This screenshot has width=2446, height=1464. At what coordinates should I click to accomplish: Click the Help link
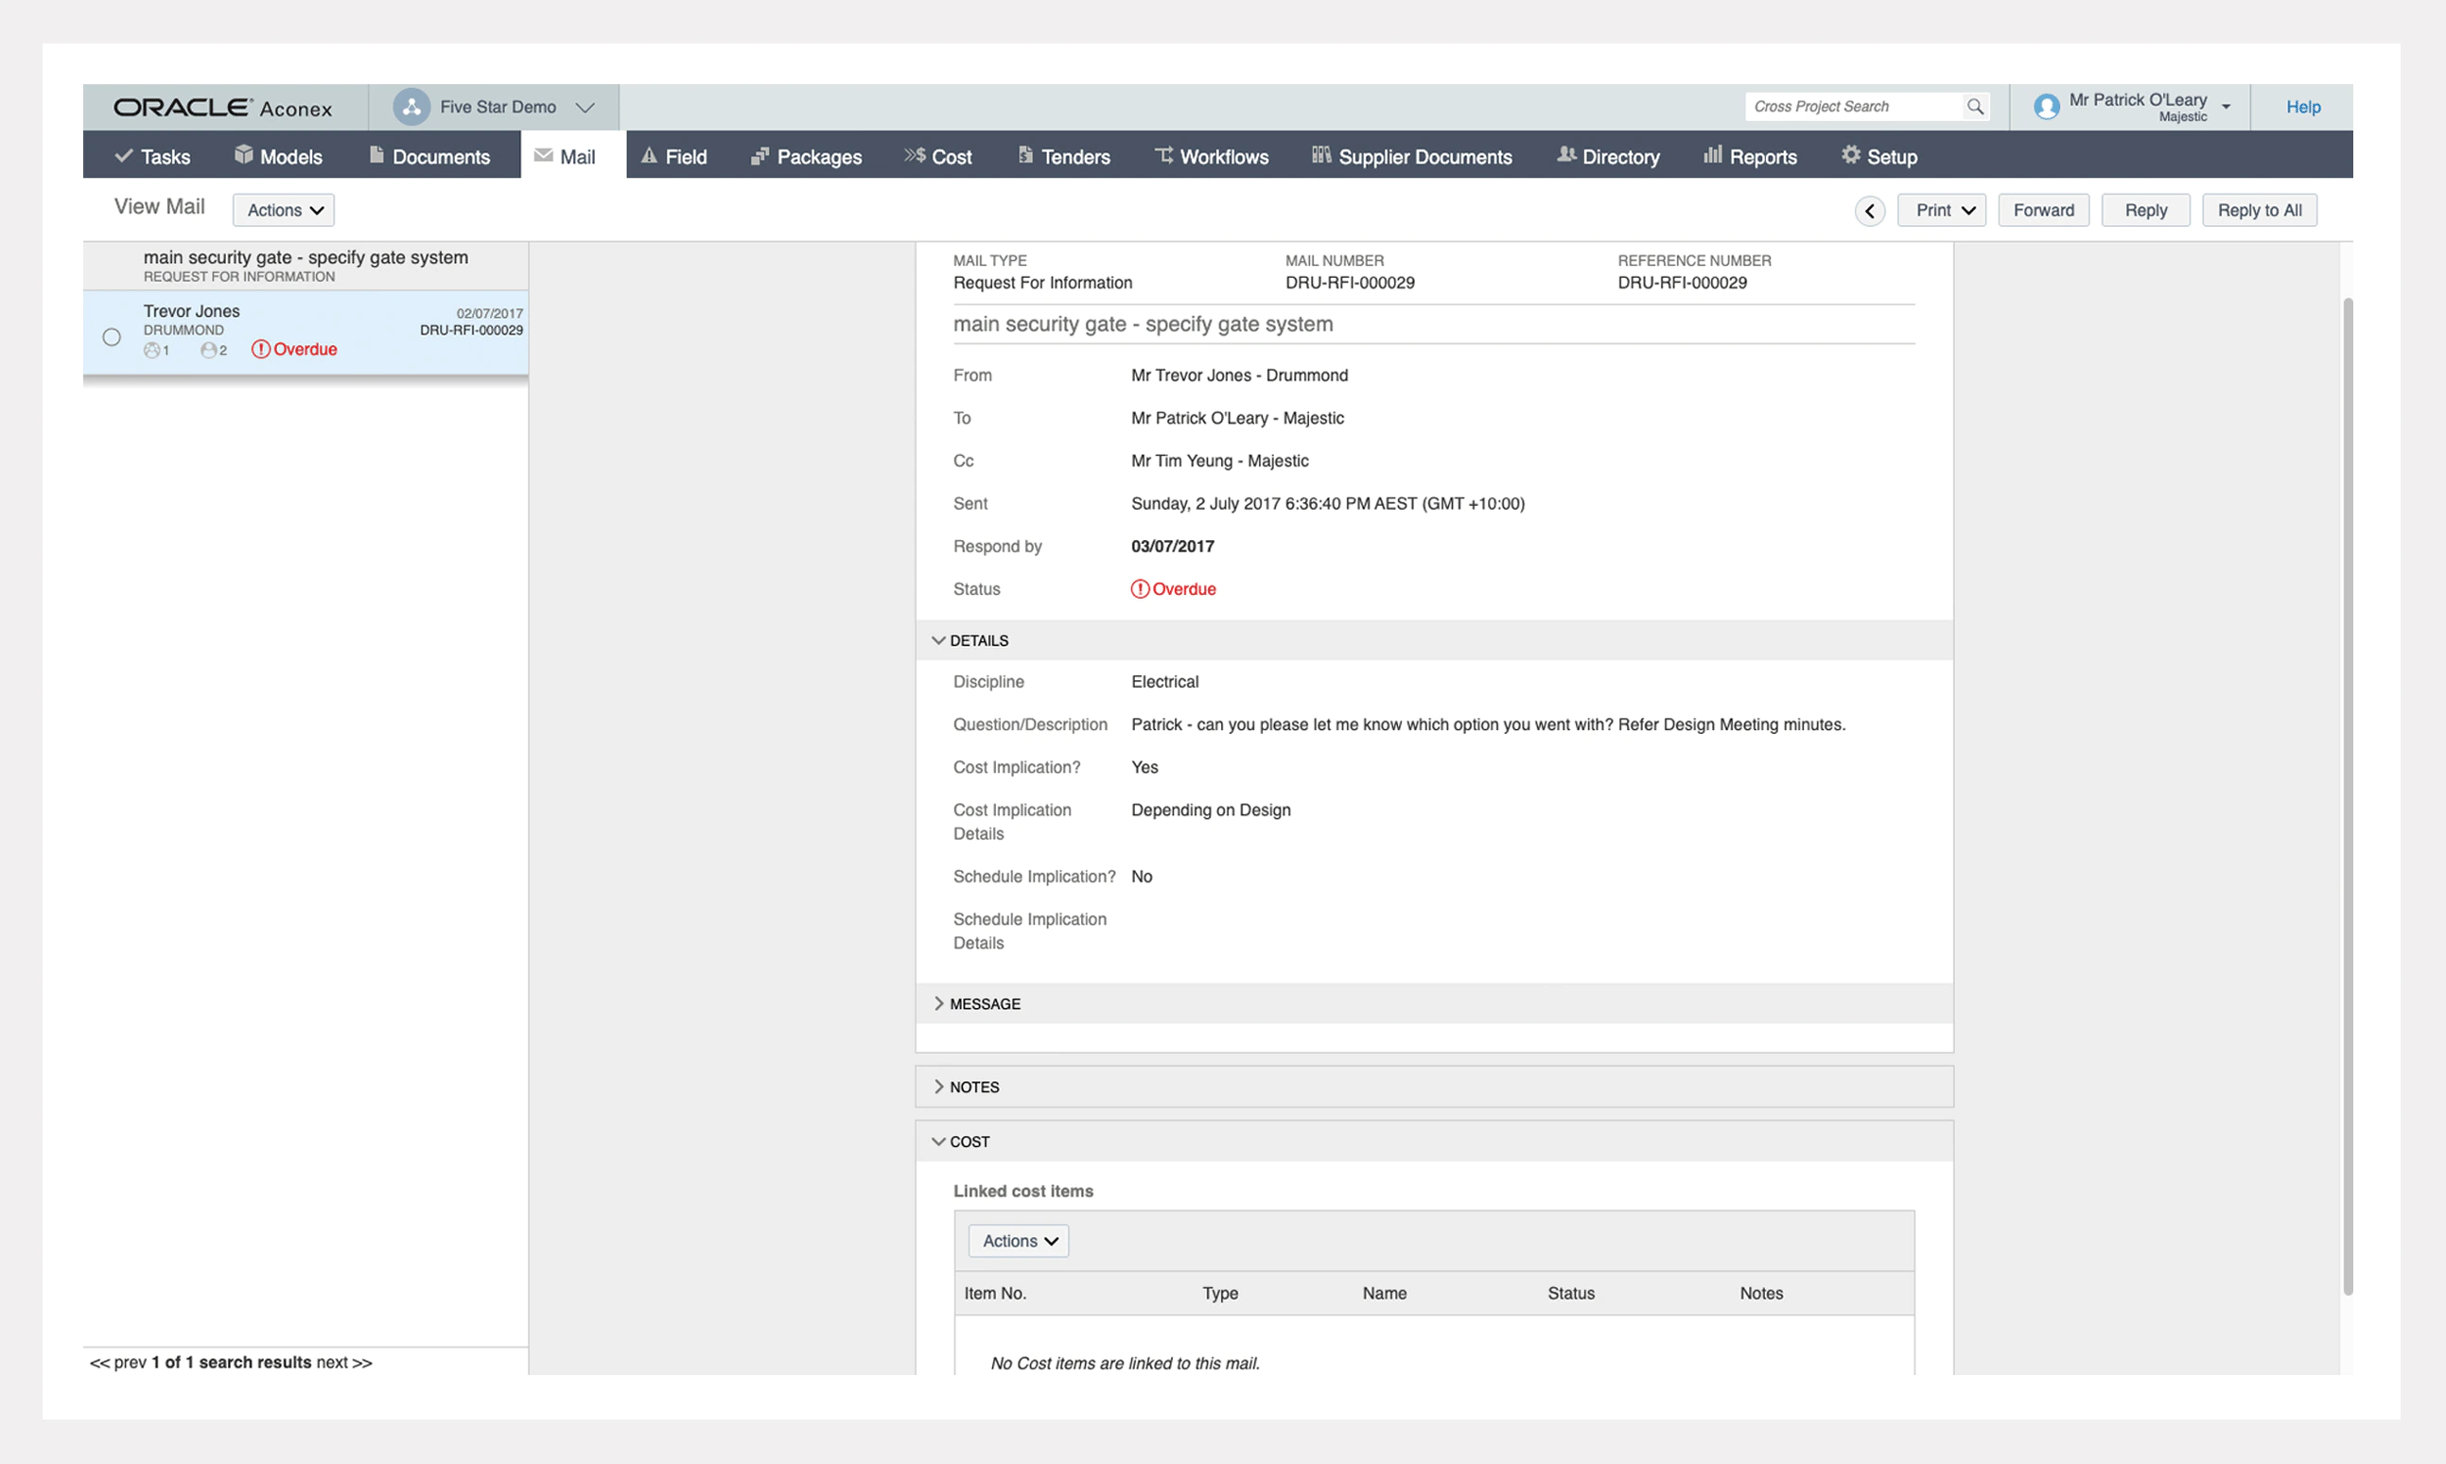pos(2302,107)
